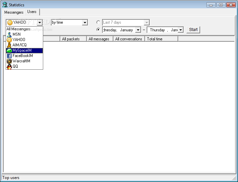Sort by All messages column header

tap(100, 39)
